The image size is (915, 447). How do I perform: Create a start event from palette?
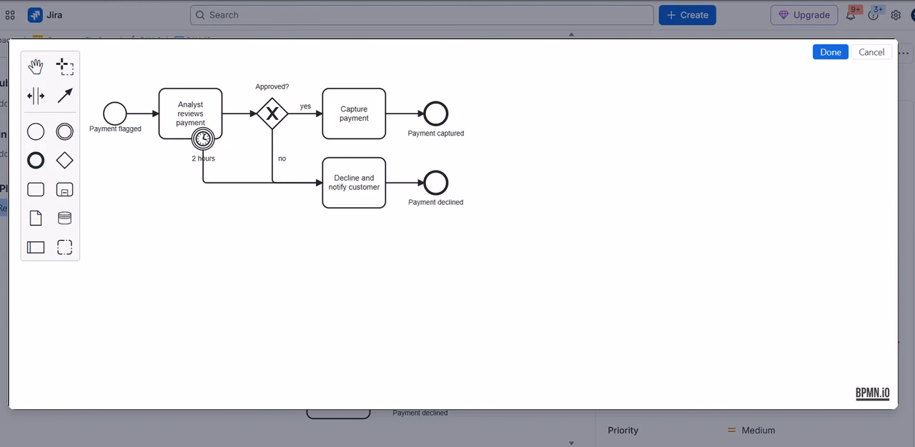click(36, 131)
